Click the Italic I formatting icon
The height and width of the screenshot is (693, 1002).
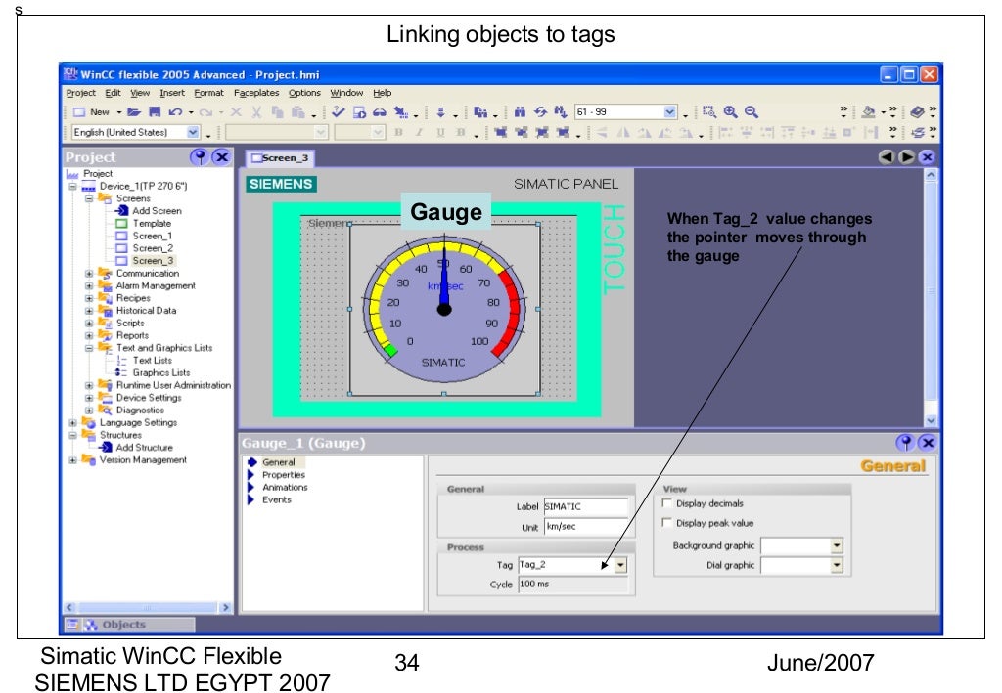419,132
